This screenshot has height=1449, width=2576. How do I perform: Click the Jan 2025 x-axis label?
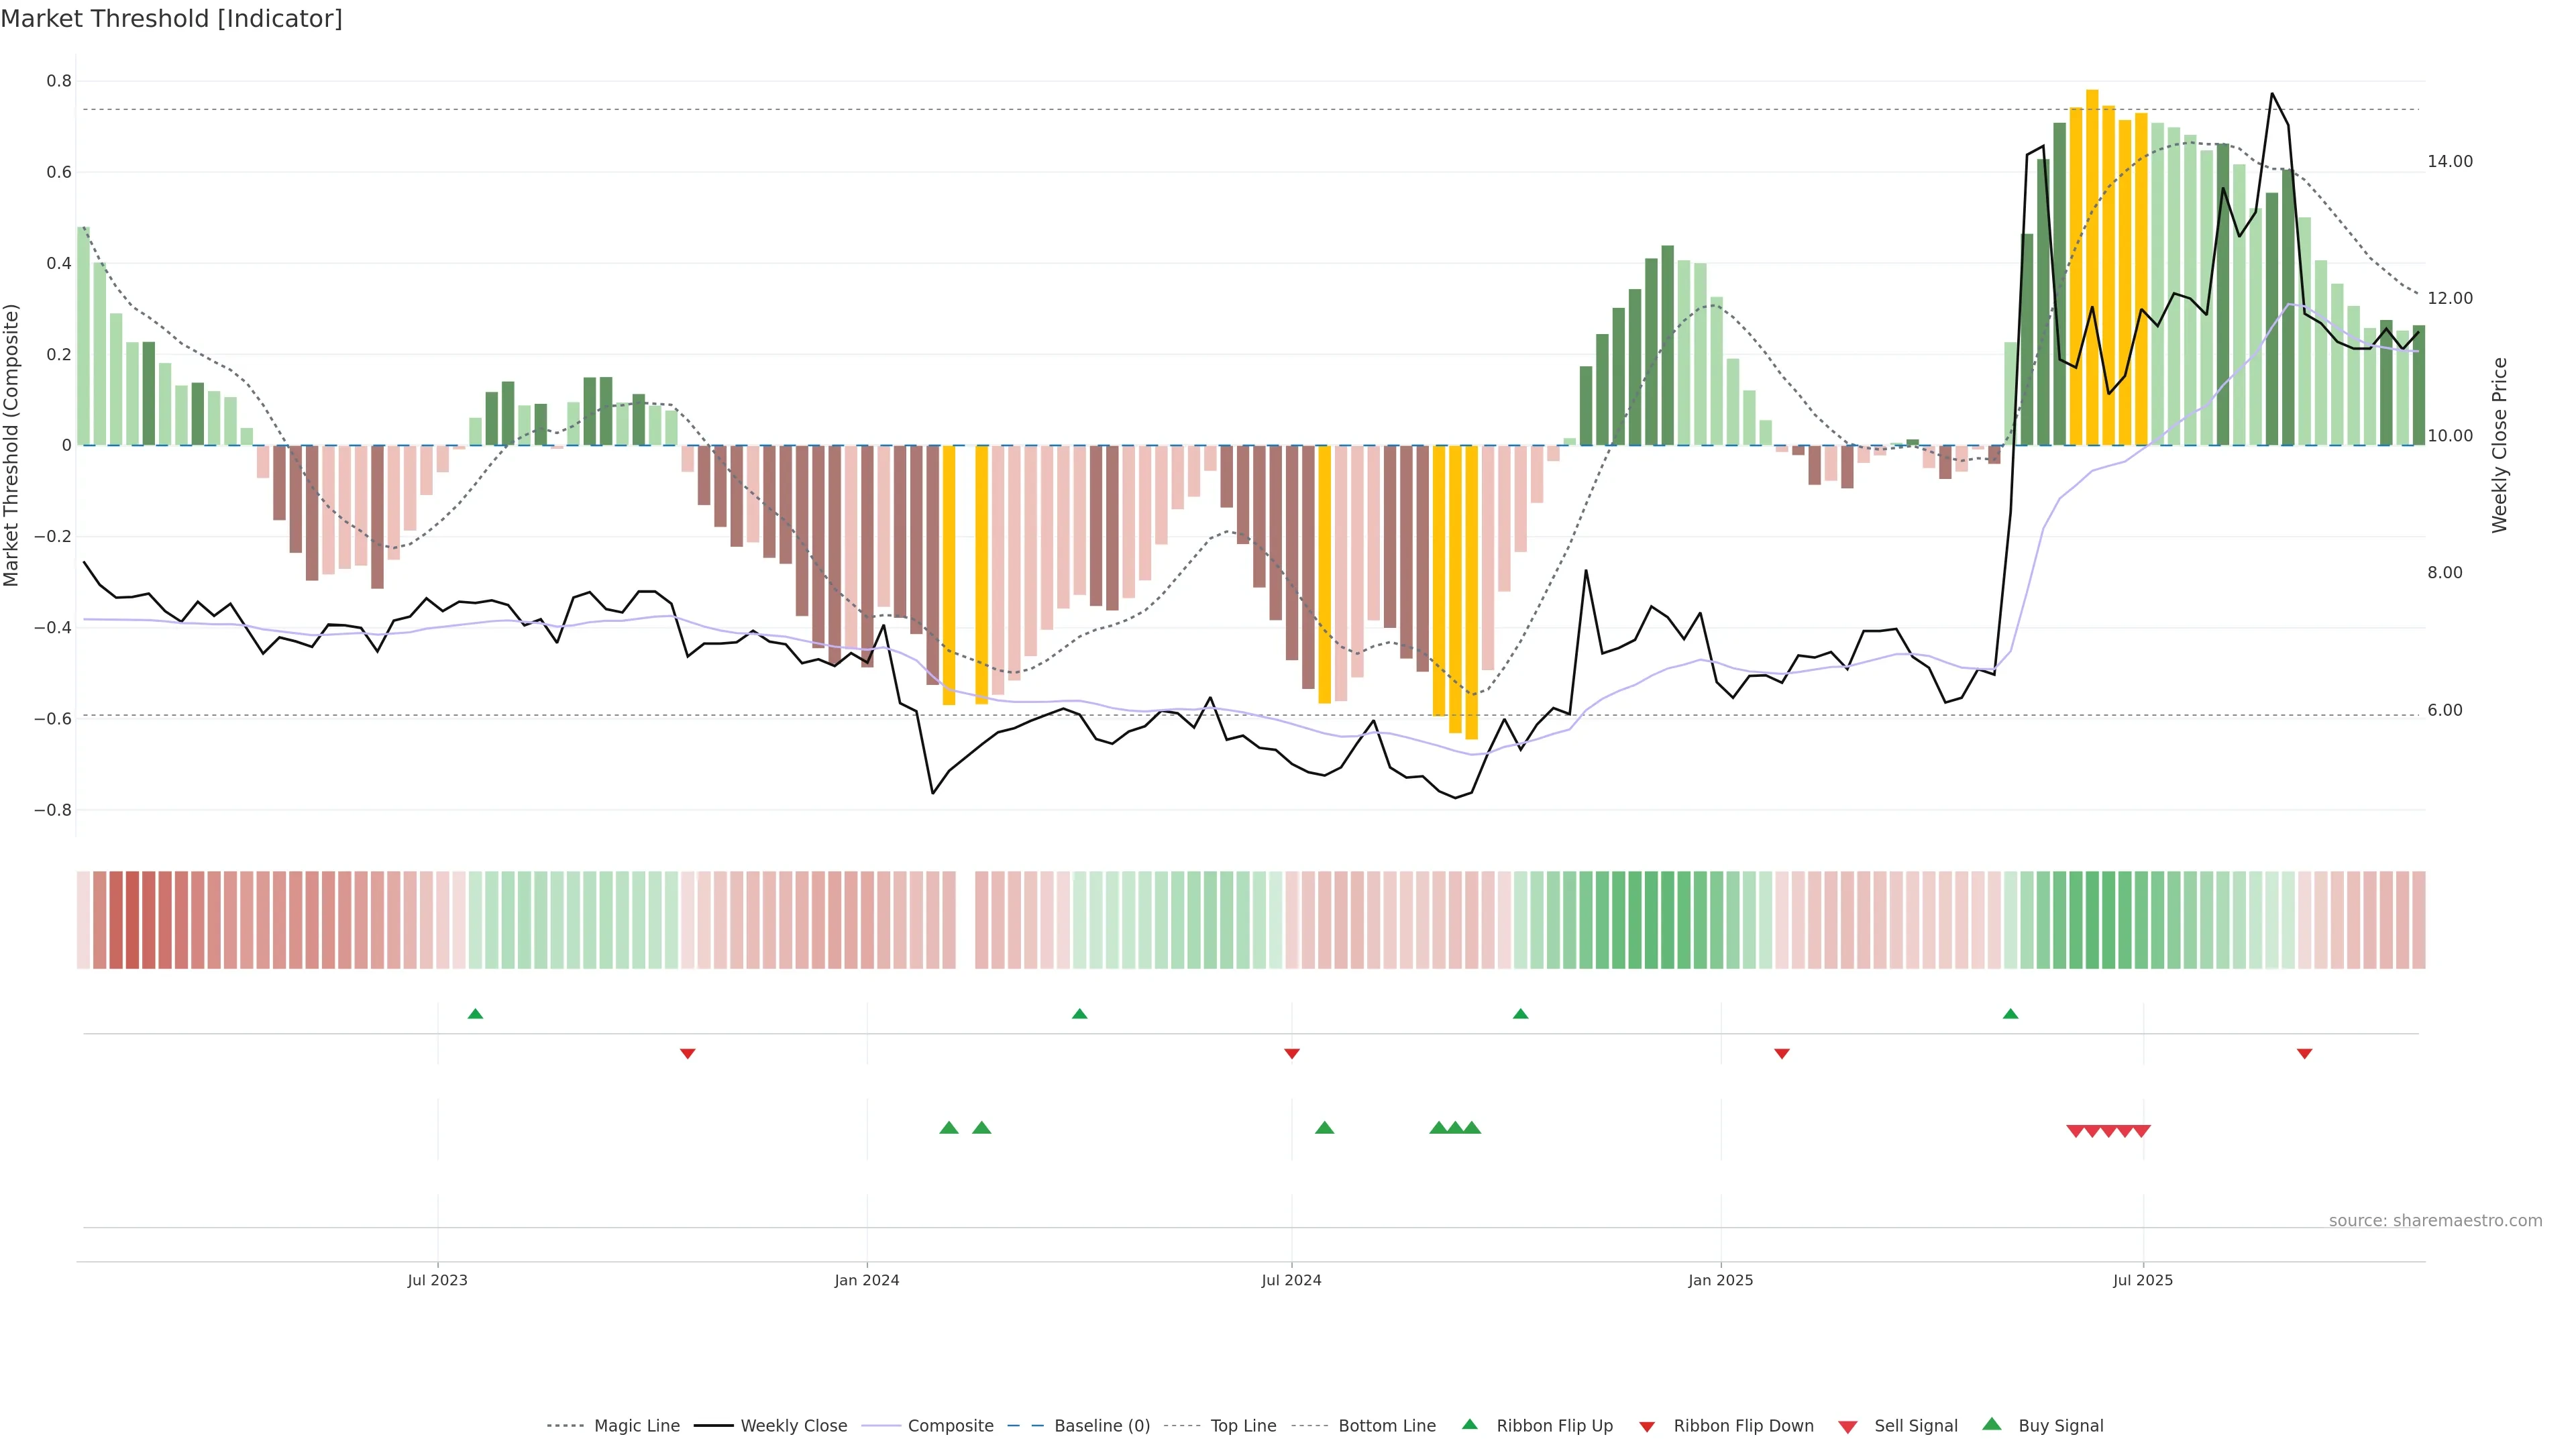1720,1280
